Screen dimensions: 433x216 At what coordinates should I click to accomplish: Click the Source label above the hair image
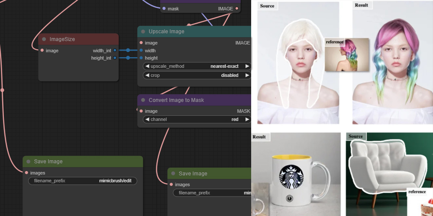[267, 6]
